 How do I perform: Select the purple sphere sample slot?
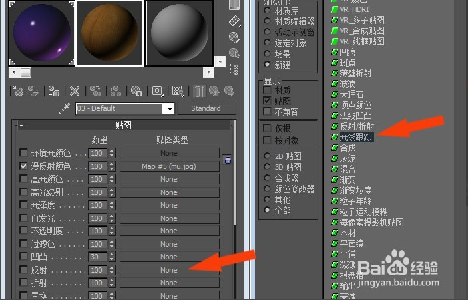[x=41, y=33]
